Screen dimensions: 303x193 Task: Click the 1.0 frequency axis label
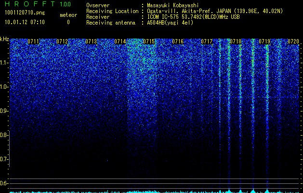point(4,87)
